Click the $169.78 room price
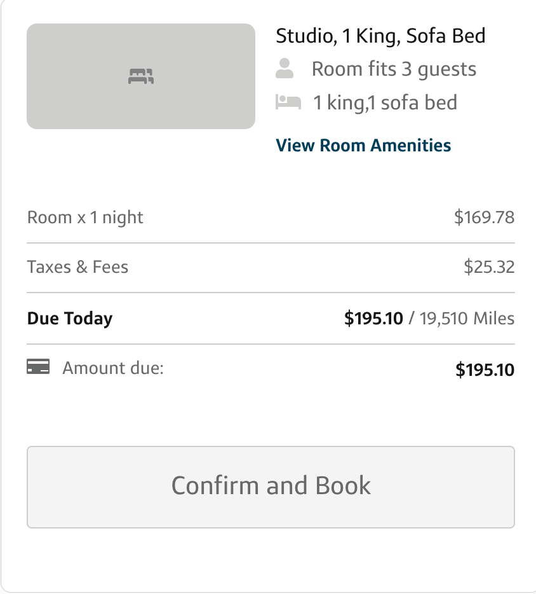This screenshot has width=536, height=594. pos(484,218)
